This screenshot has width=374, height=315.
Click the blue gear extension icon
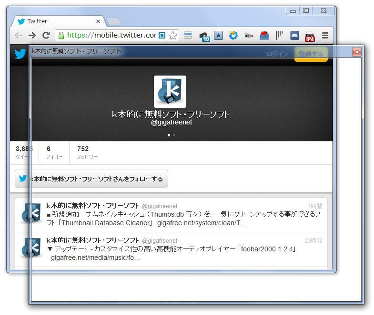point(233,35)
